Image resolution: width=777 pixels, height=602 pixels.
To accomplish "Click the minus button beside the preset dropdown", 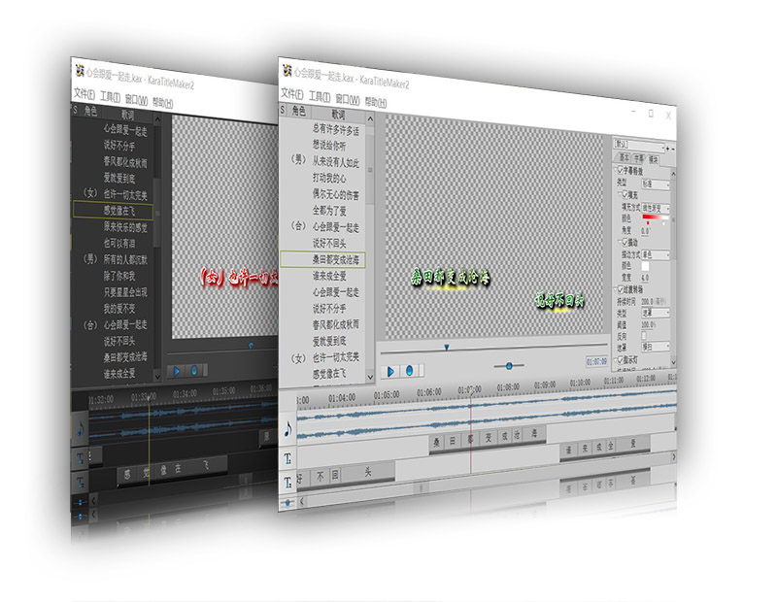I will tap(673, 149).
